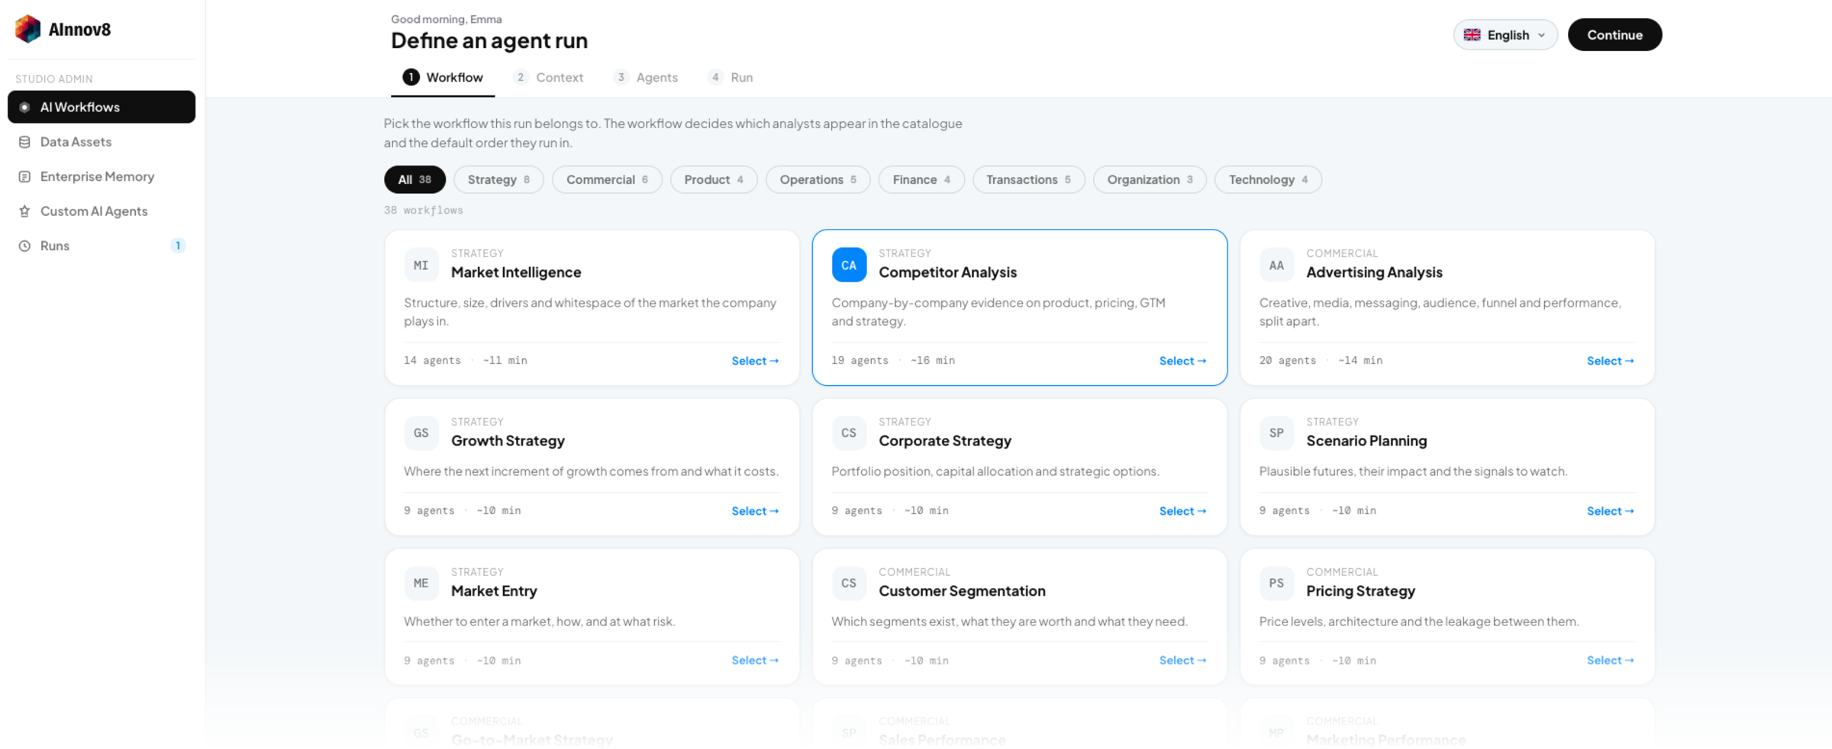Click the AA Advertising Analysis badge

[x=1276, y=265]
